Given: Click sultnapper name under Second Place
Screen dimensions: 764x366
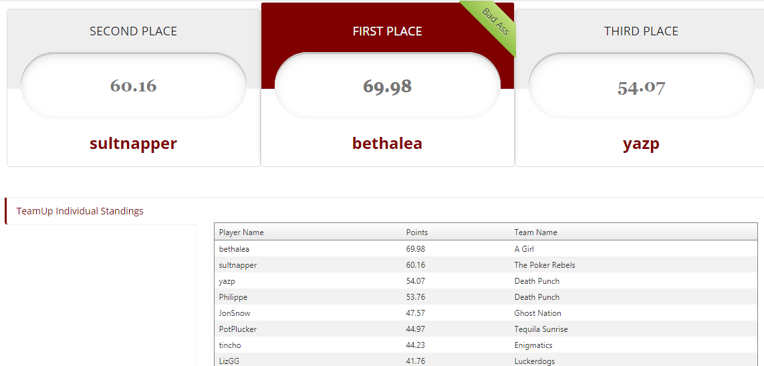Looking at the screenshot, I should [x=133, y=144].
